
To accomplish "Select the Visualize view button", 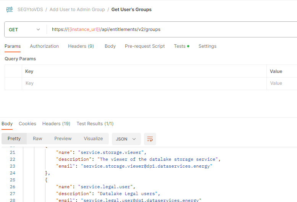I will [x=93, y=139].
